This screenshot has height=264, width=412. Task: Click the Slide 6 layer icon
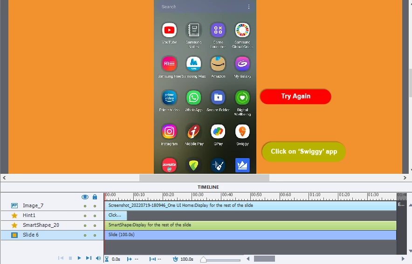click(14, 235)
